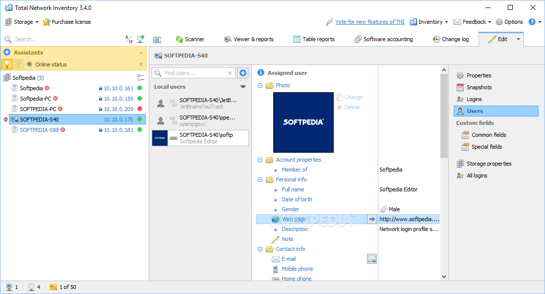The width and height of the screenshot is (545, 294).
Task: Open the Feedback dropdown menu
Action: (473, 22)
